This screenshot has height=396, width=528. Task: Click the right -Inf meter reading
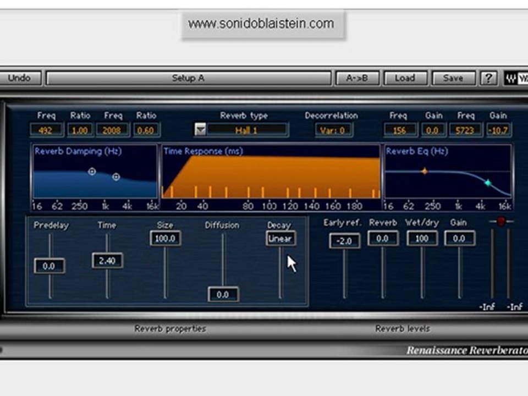pyautogui.click(x=515, y=306)
